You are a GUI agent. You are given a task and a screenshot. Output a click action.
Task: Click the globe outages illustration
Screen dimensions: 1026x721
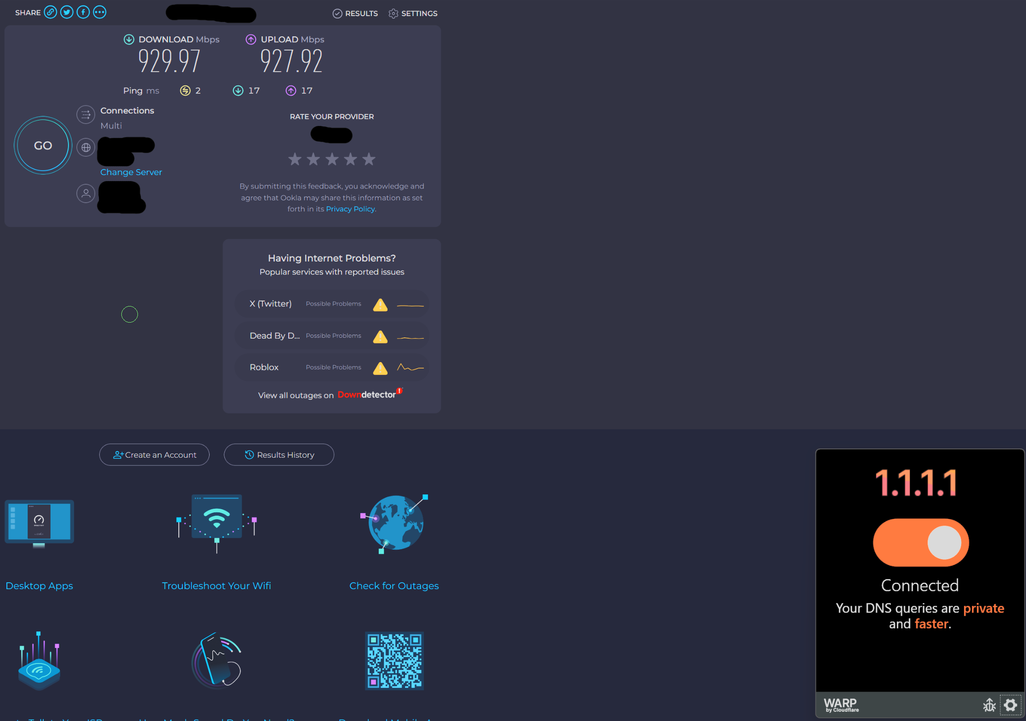pos(394,524)
